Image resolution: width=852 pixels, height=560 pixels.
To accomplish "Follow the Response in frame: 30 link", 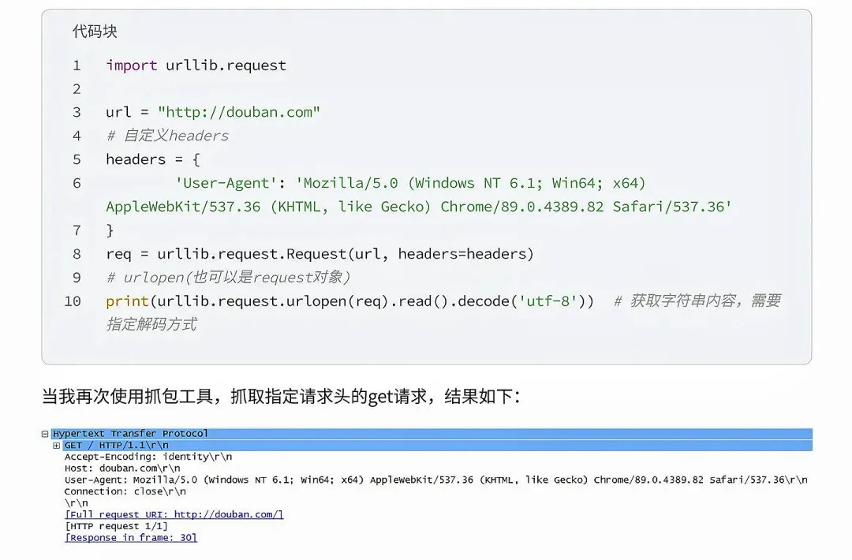I will point(130,538).
